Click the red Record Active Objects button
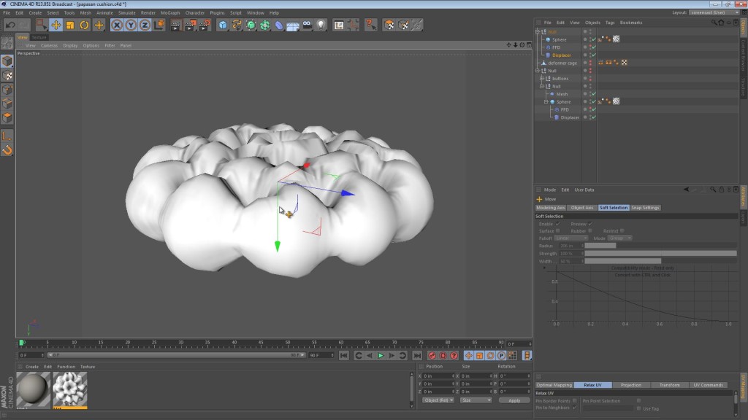748x420 pixels. pyautogui.click(x=432, y=356)
